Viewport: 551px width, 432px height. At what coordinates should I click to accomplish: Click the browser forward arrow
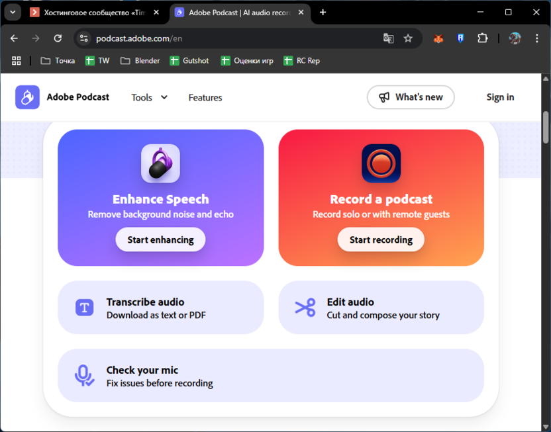[x=36, y=38]
